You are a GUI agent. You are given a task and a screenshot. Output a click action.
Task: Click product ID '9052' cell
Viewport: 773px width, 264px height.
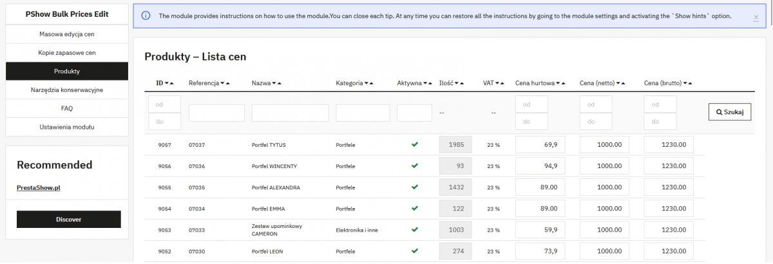(164, 251)
